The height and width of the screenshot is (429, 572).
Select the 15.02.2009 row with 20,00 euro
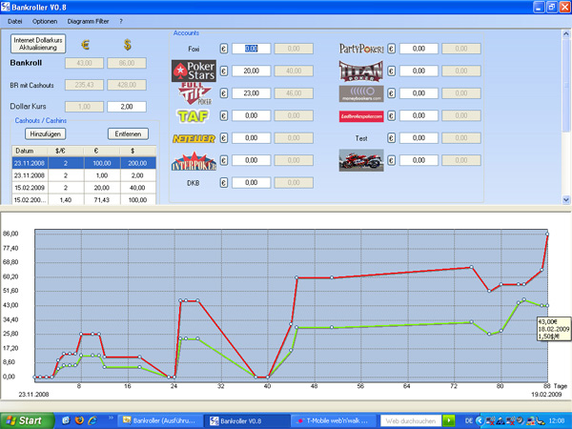pos(84,188)
